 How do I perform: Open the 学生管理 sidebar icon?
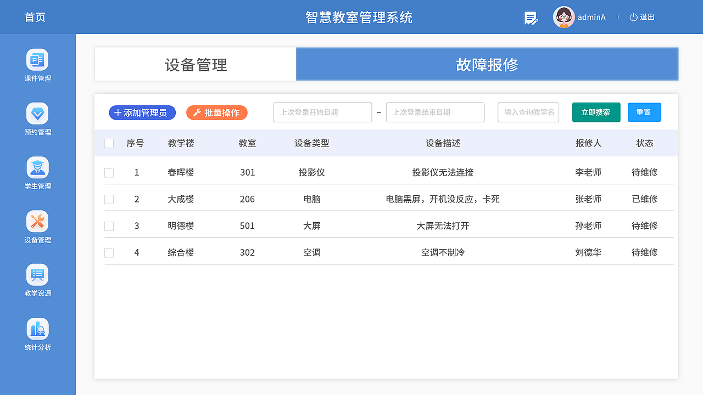(37, 167)
